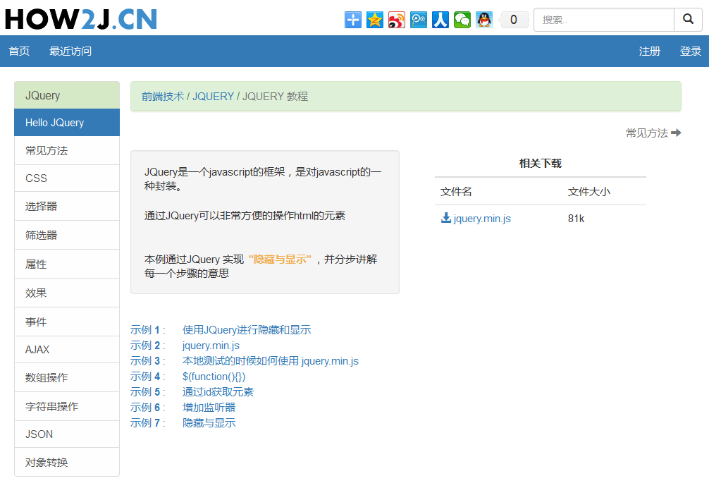Select JQuery sidebar header

pyautogui.click(x=67, y=95)
